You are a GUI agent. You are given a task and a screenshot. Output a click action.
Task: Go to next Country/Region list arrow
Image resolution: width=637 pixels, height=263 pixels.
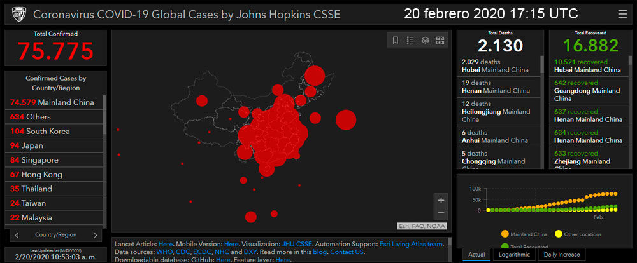[95, 235]
